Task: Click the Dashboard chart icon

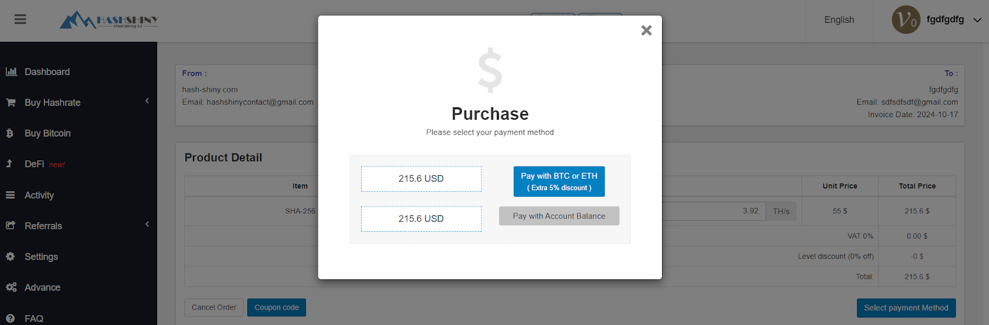Action: (11, 72)
